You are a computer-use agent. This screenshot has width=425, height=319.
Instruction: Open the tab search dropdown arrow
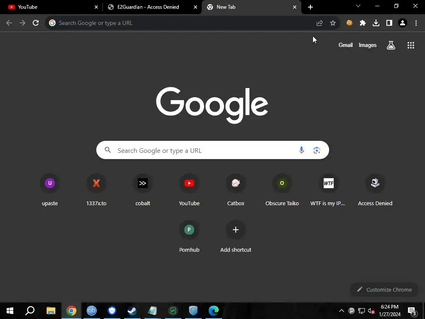pos(358,6)
